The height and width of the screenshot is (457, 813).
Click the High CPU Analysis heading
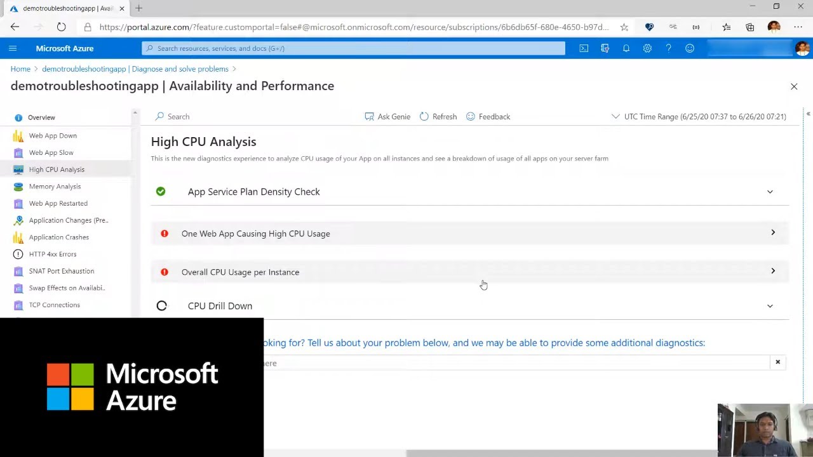click(x=203, y=142)
